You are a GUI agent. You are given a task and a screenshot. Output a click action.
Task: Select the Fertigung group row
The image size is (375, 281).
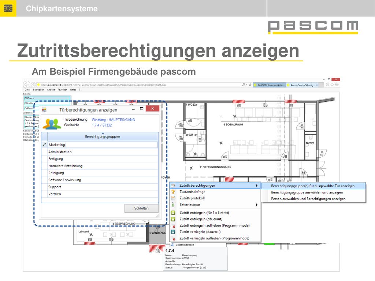click(x=100, y=159)
